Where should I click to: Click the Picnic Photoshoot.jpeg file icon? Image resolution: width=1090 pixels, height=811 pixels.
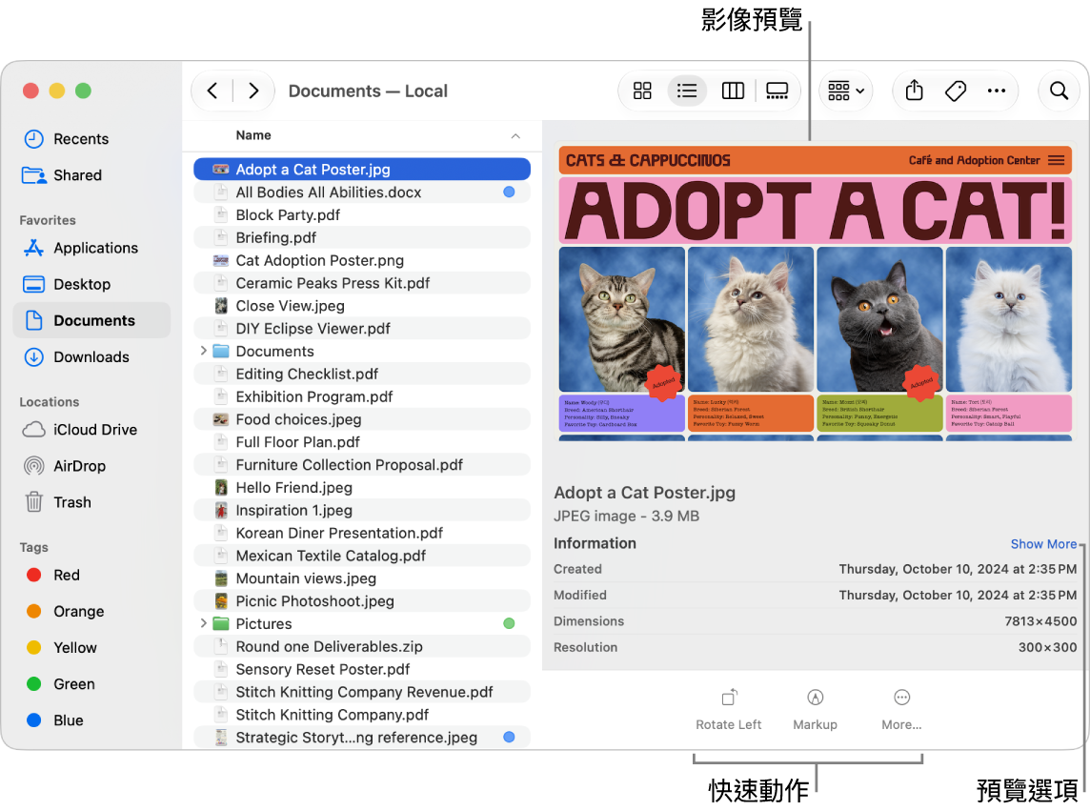tap(221, 601)
